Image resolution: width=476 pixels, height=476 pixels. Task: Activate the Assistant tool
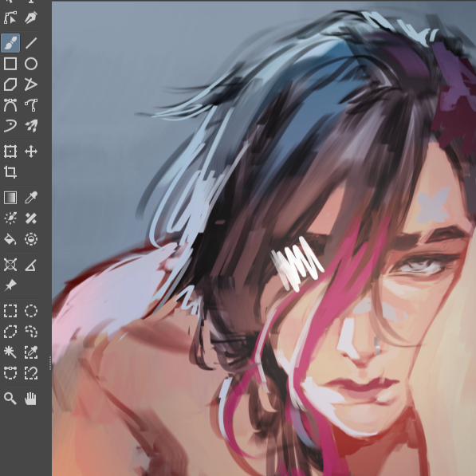10,265
